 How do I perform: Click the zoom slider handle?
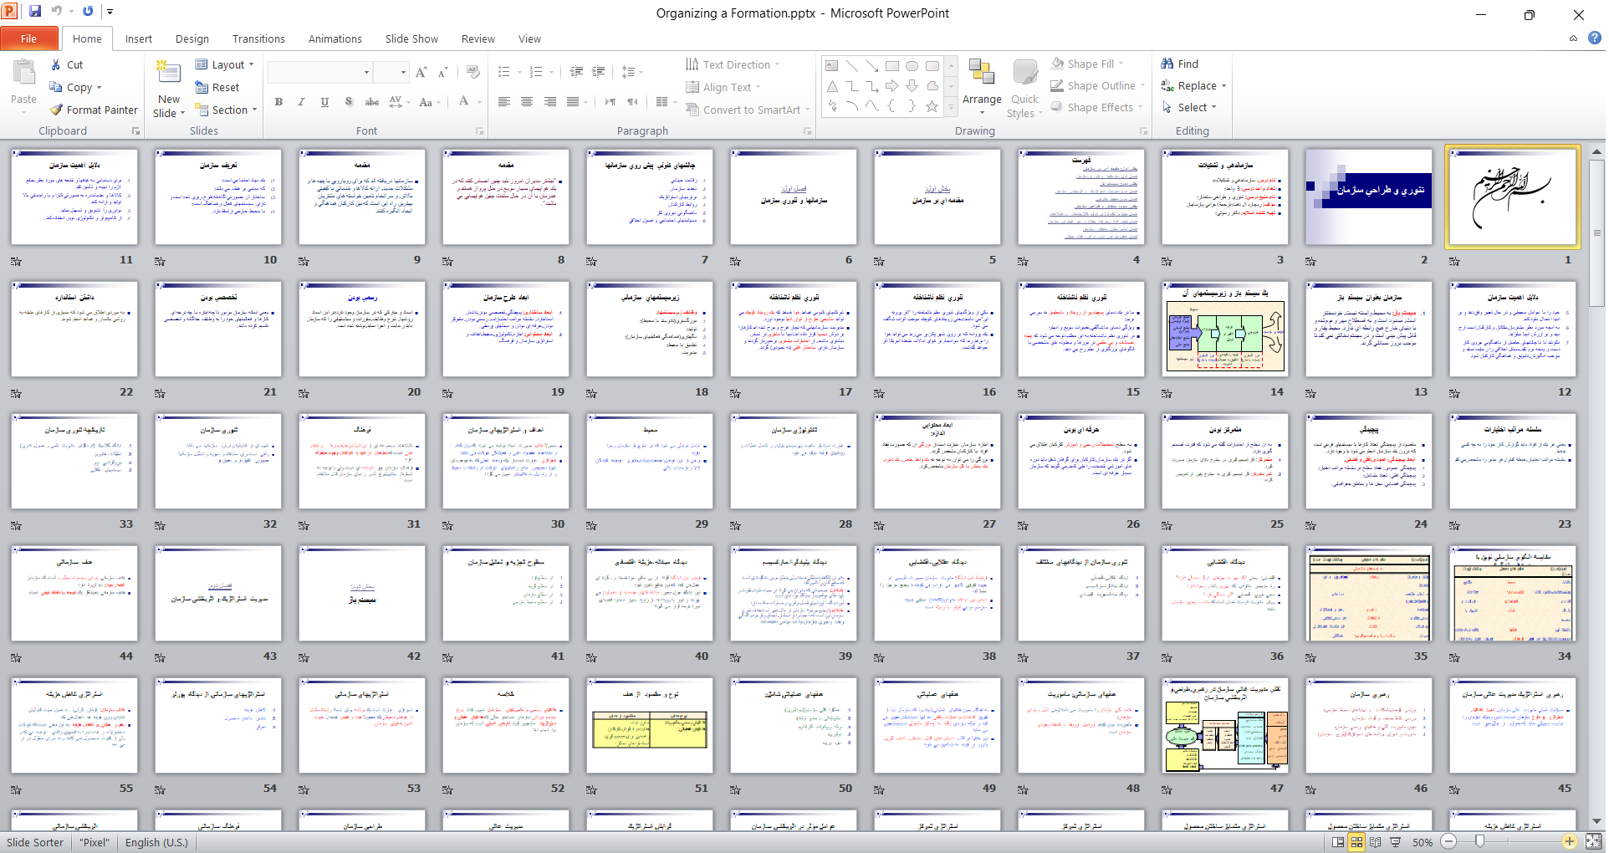(x=1480, y=842)
